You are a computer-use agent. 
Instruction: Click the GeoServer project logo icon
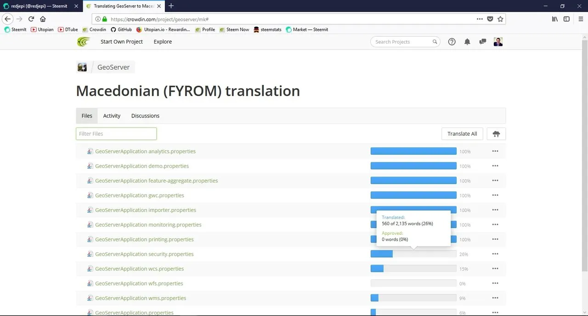[82, 67]
